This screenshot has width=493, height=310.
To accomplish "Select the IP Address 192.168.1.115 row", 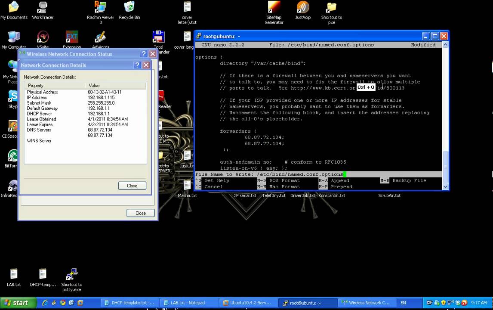I will click(x=85, y=97).
